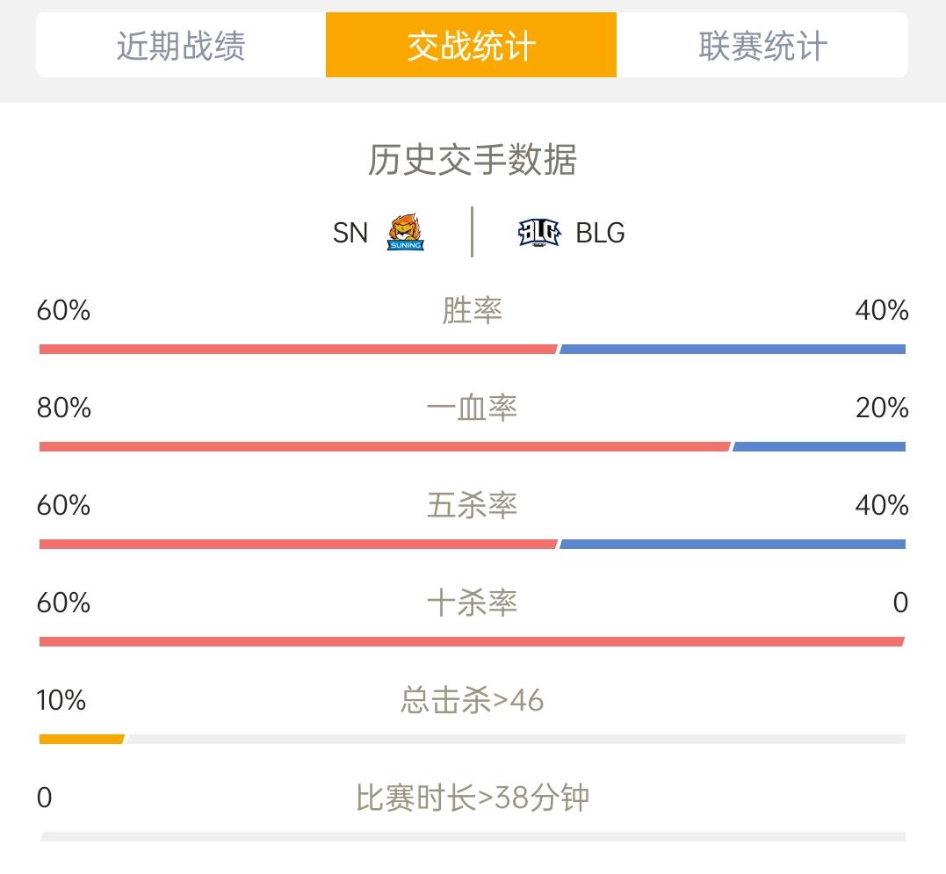The width and height of the screenshot is (946, 874).
Task: Click the blue 五杀率 bar segment
Action: 733,545
